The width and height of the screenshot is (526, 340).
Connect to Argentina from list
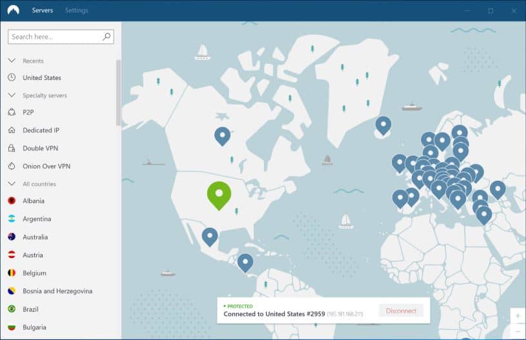[37, 219]
